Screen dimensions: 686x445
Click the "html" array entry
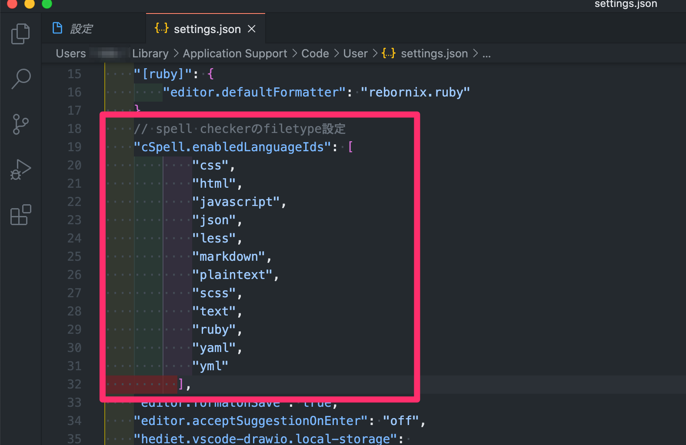tap(214, 183)
